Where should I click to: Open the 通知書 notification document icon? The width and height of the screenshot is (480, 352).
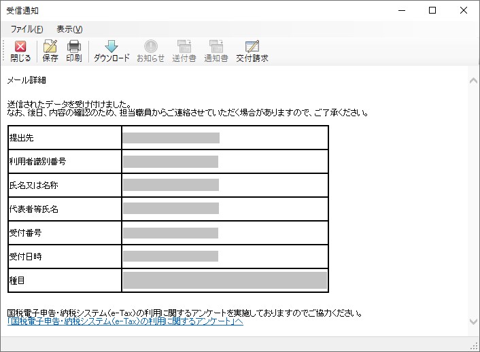[x=216, y=46]
